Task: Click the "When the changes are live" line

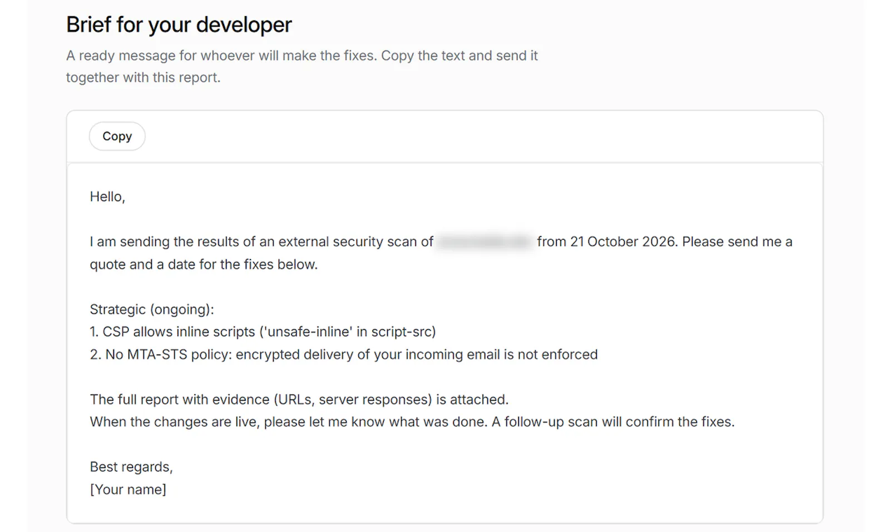Action: click(x=412, y=422)
